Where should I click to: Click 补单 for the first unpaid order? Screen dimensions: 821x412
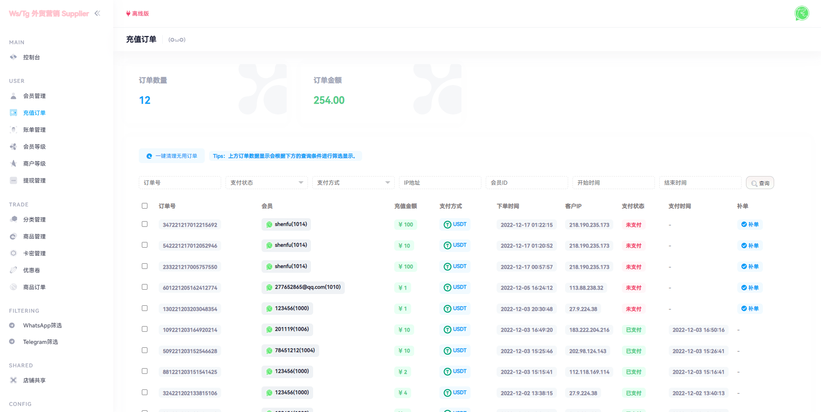point(750,225)
